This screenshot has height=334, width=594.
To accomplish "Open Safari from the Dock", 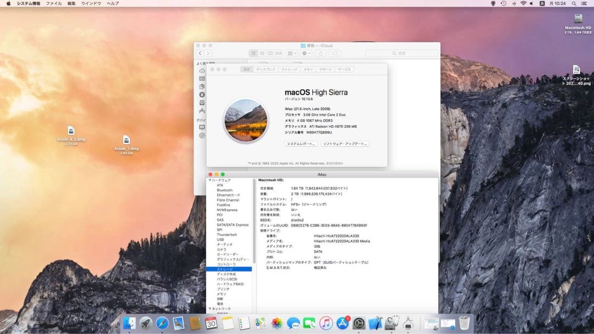I will pos(163,324).
